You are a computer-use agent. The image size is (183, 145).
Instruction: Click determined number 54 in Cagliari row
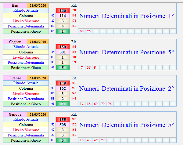[96, 67]
